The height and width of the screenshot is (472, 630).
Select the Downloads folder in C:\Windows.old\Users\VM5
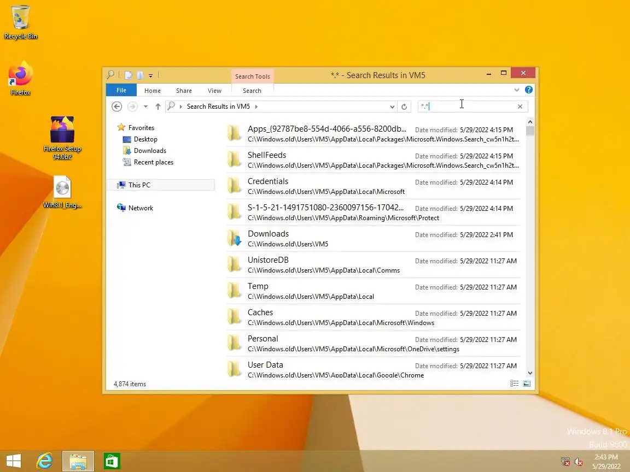pos(374,238)
